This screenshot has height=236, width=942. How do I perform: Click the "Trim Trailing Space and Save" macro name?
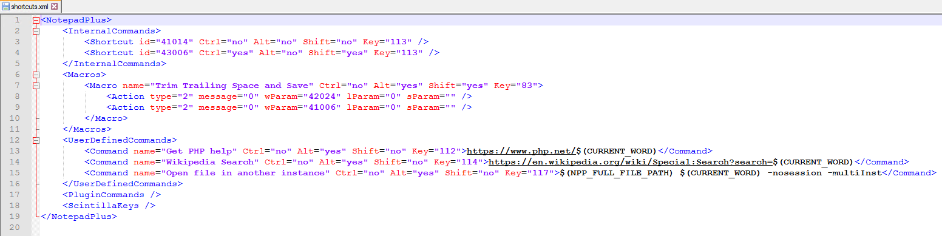click(x=232, y=86)
